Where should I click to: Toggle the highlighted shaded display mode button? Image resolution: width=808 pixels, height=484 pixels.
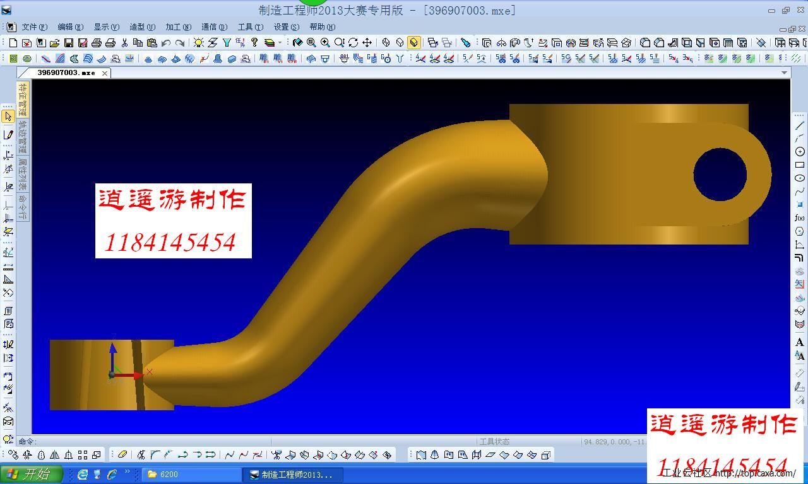click(x=413, y=43)
